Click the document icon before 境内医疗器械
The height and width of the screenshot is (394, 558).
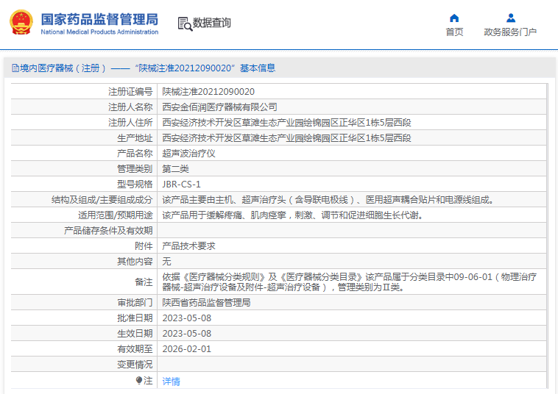tap(15, 68)
